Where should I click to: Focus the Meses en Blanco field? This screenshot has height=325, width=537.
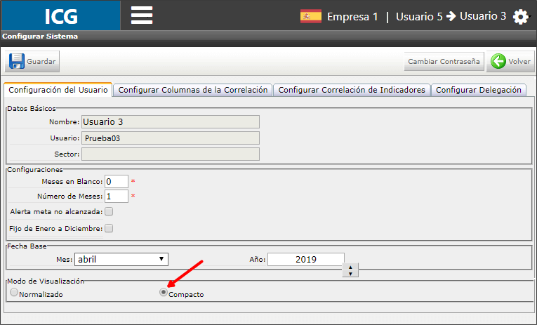coord(117,182)
